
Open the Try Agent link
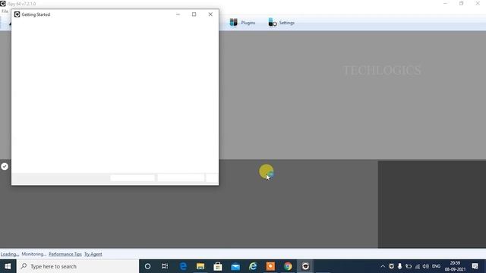93,254
